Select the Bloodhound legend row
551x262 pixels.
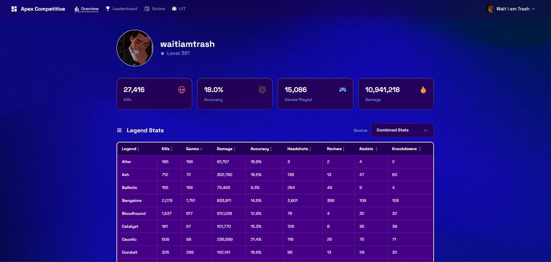click(x=275, y=213)
